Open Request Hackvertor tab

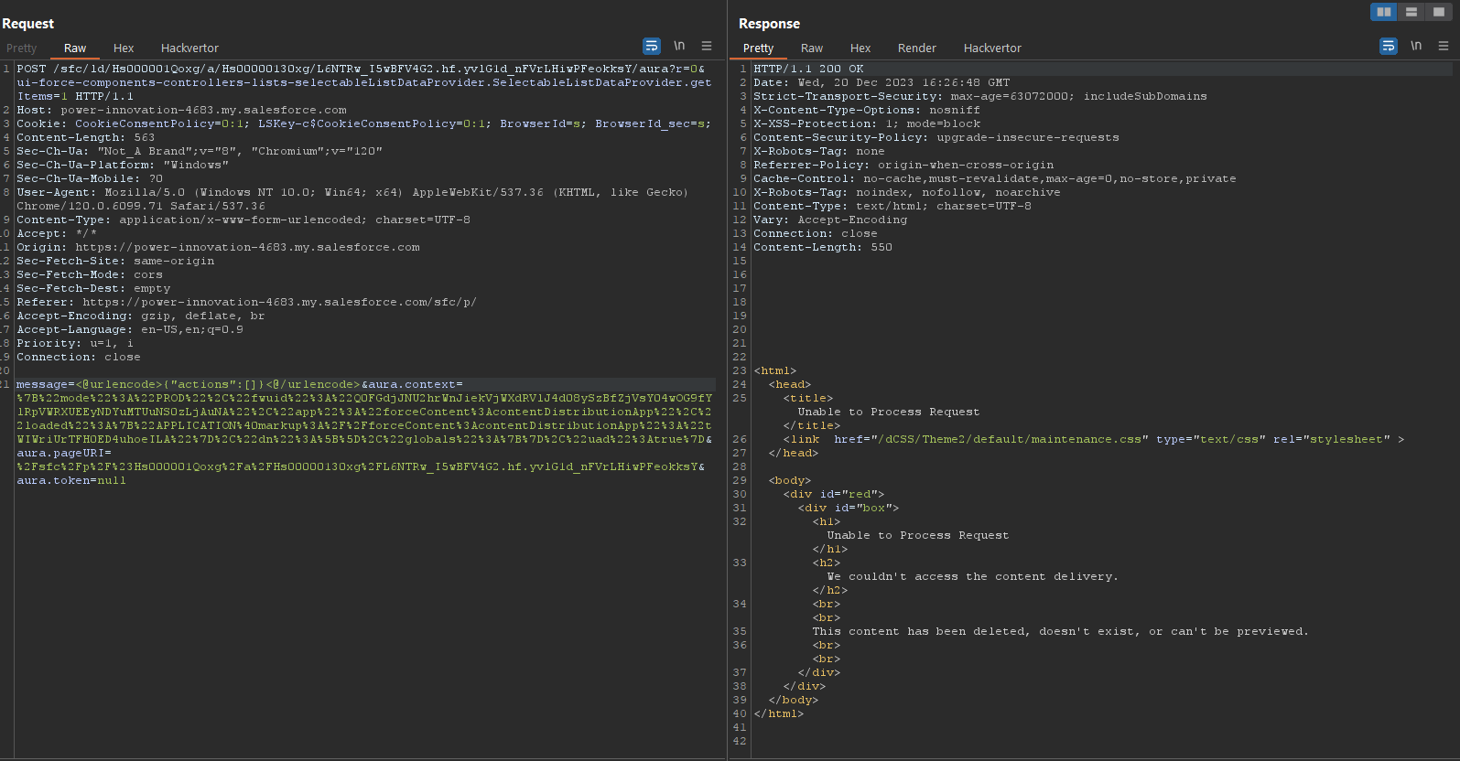click(189, 48)
